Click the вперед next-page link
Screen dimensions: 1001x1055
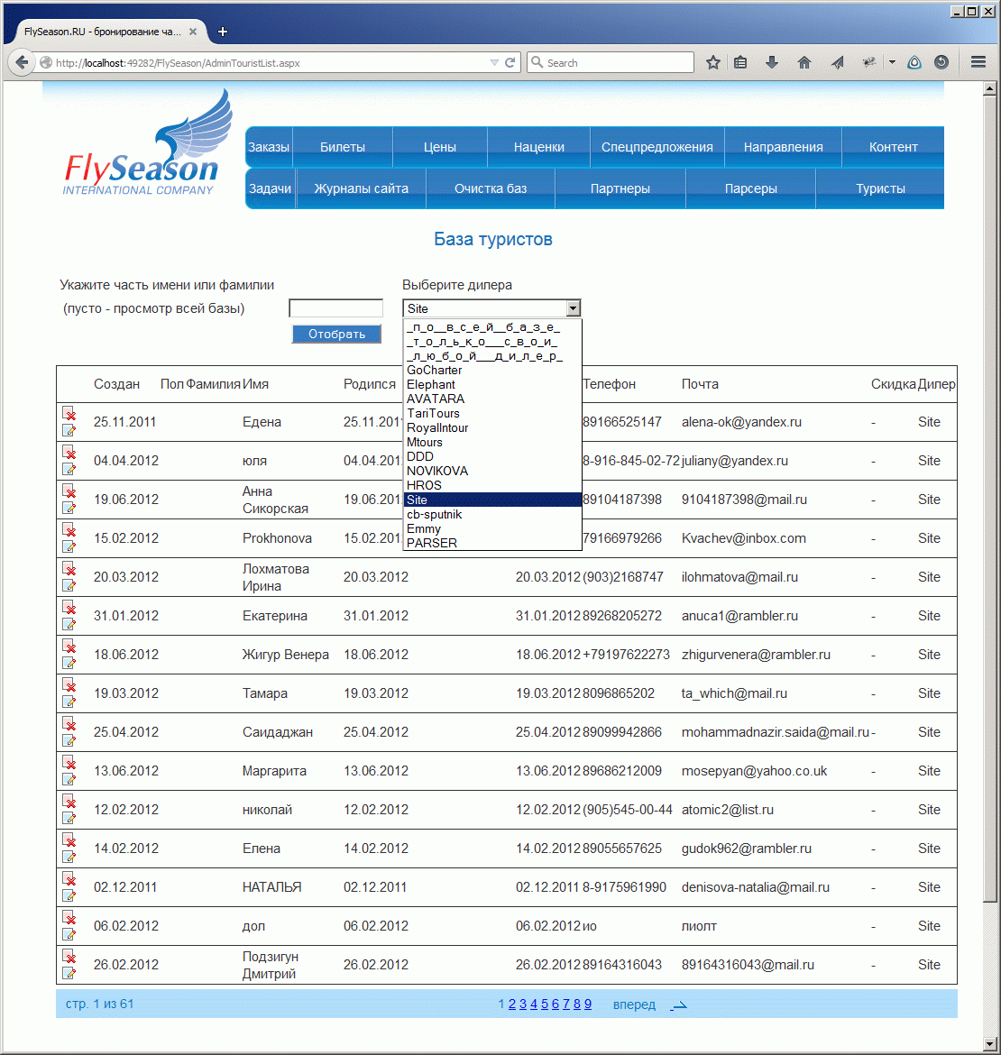click(634, 1005)
